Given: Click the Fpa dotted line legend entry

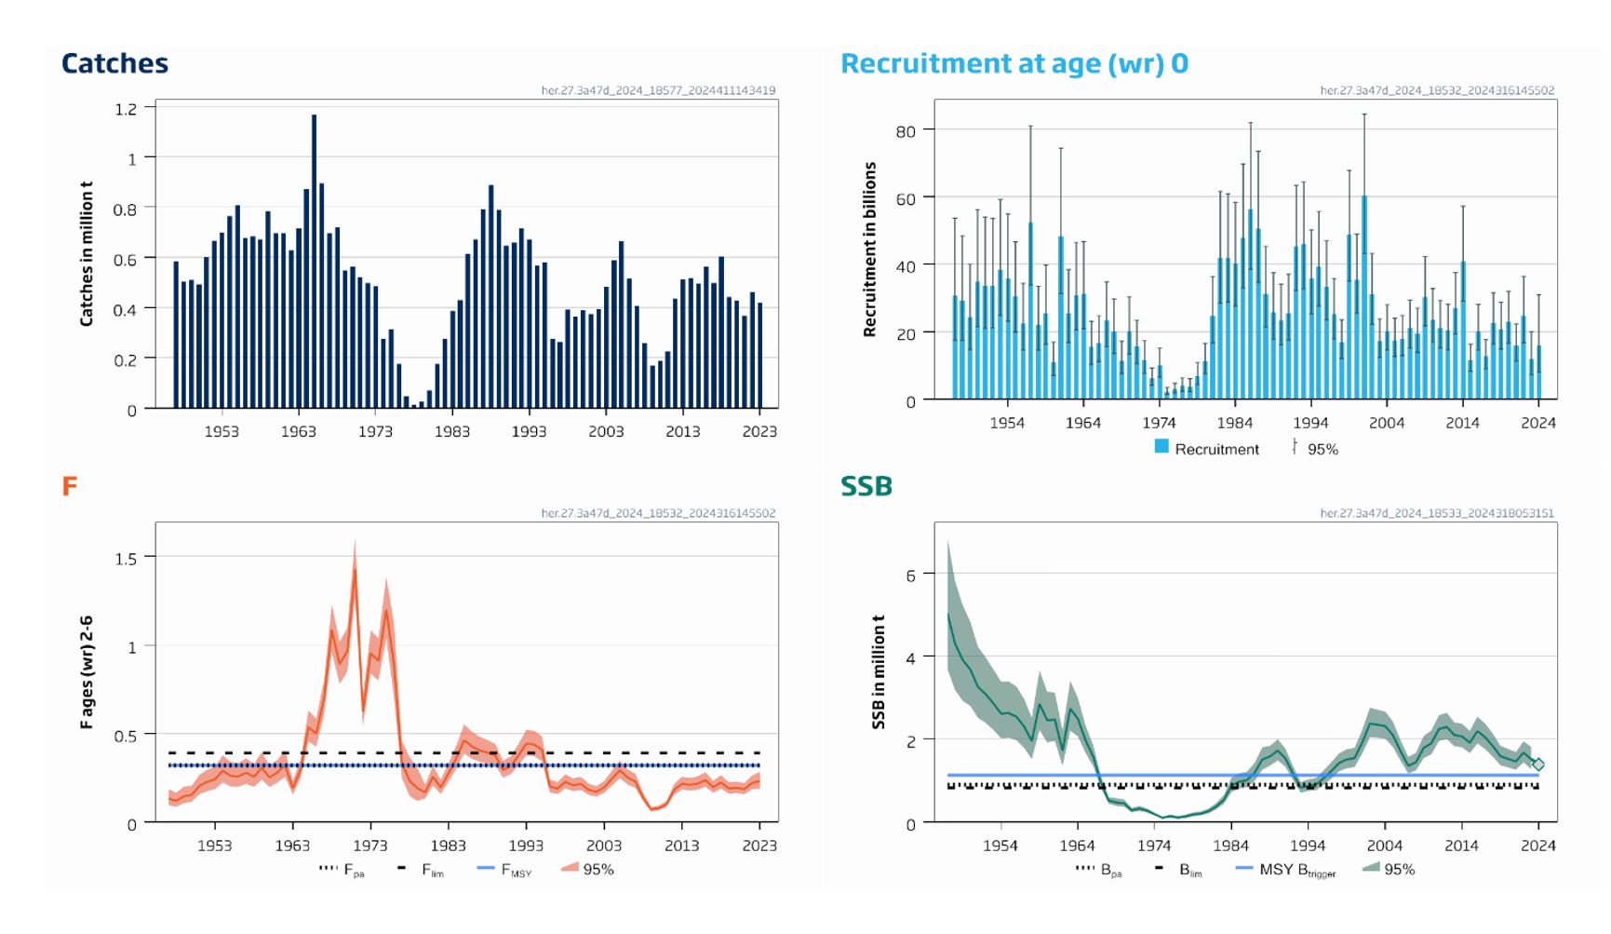Looking at the screenshot, I should [x=342, y=870].
